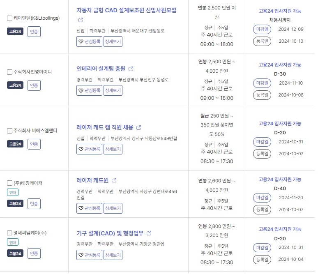Open the 자동차 금형 CAD 설계보조원 job title link

pyautogui.click(x=127, y=10)
